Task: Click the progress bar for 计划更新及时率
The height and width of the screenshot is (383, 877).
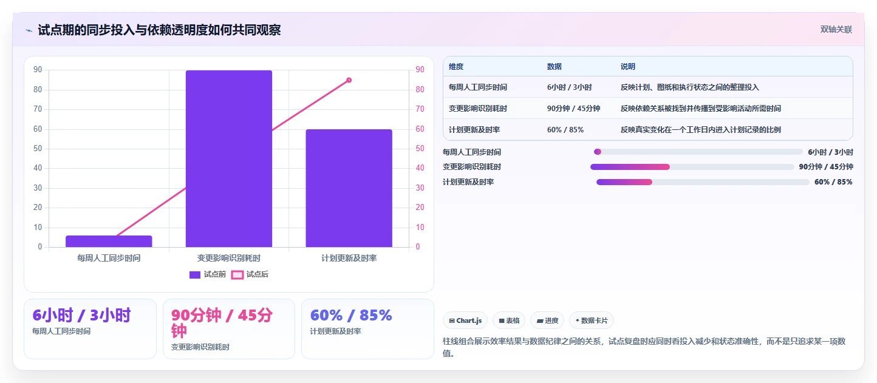Action: click(703, 182)
